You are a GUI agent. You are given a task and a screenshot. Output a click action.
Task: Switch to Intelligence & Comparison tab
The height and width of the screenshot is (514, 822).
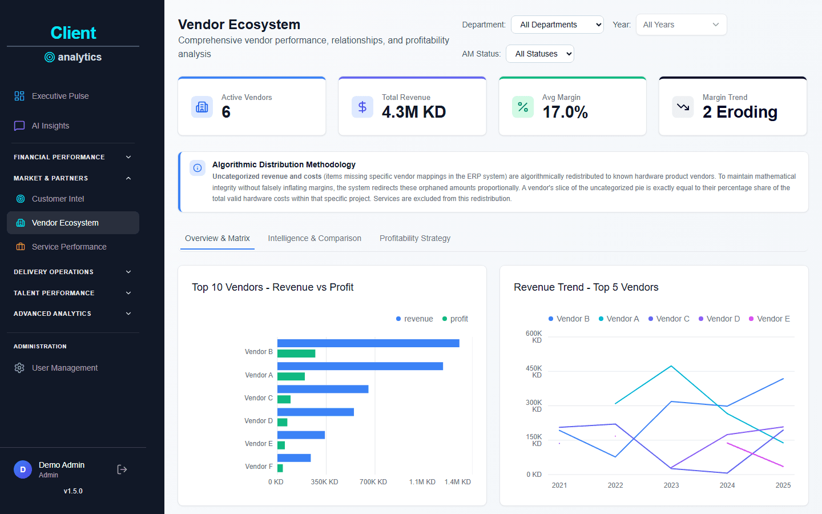coord(315,238)
